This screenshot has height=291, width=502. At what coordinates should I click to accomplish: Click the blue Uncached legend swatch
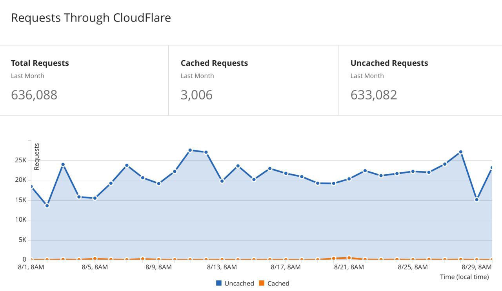pyautogui.click(x=219, y=283)
